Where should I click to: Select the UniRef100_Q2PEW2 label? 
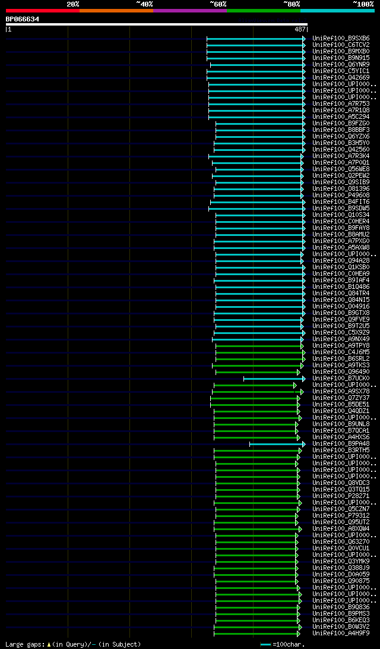[341, 175]
